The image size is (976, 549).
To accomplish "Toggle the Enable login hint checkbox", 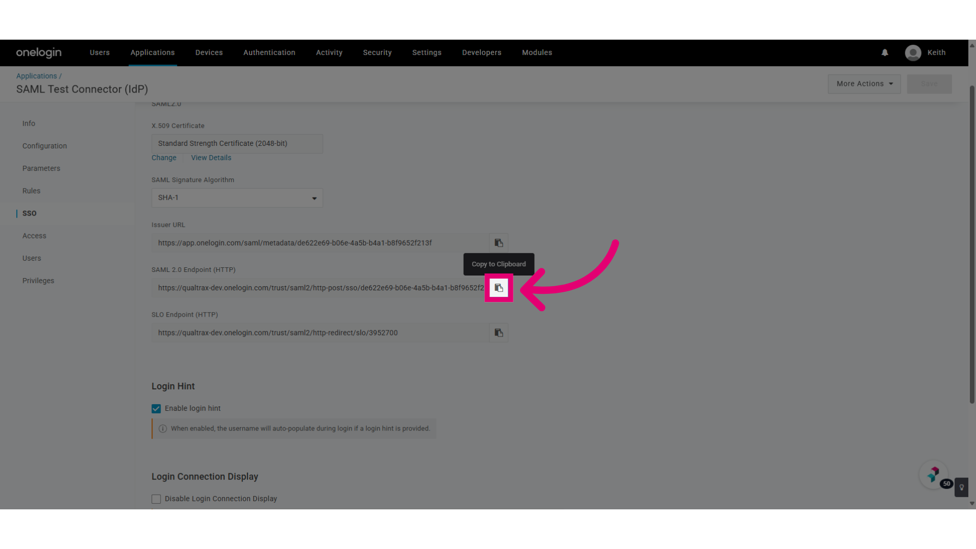I will coord(156,409).
